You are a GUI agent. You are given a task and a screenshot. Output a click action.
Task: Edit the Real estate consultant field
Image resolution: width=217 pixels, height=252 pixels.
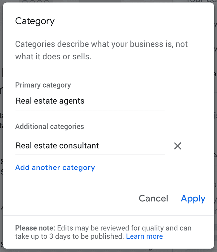tap(90, 146)
